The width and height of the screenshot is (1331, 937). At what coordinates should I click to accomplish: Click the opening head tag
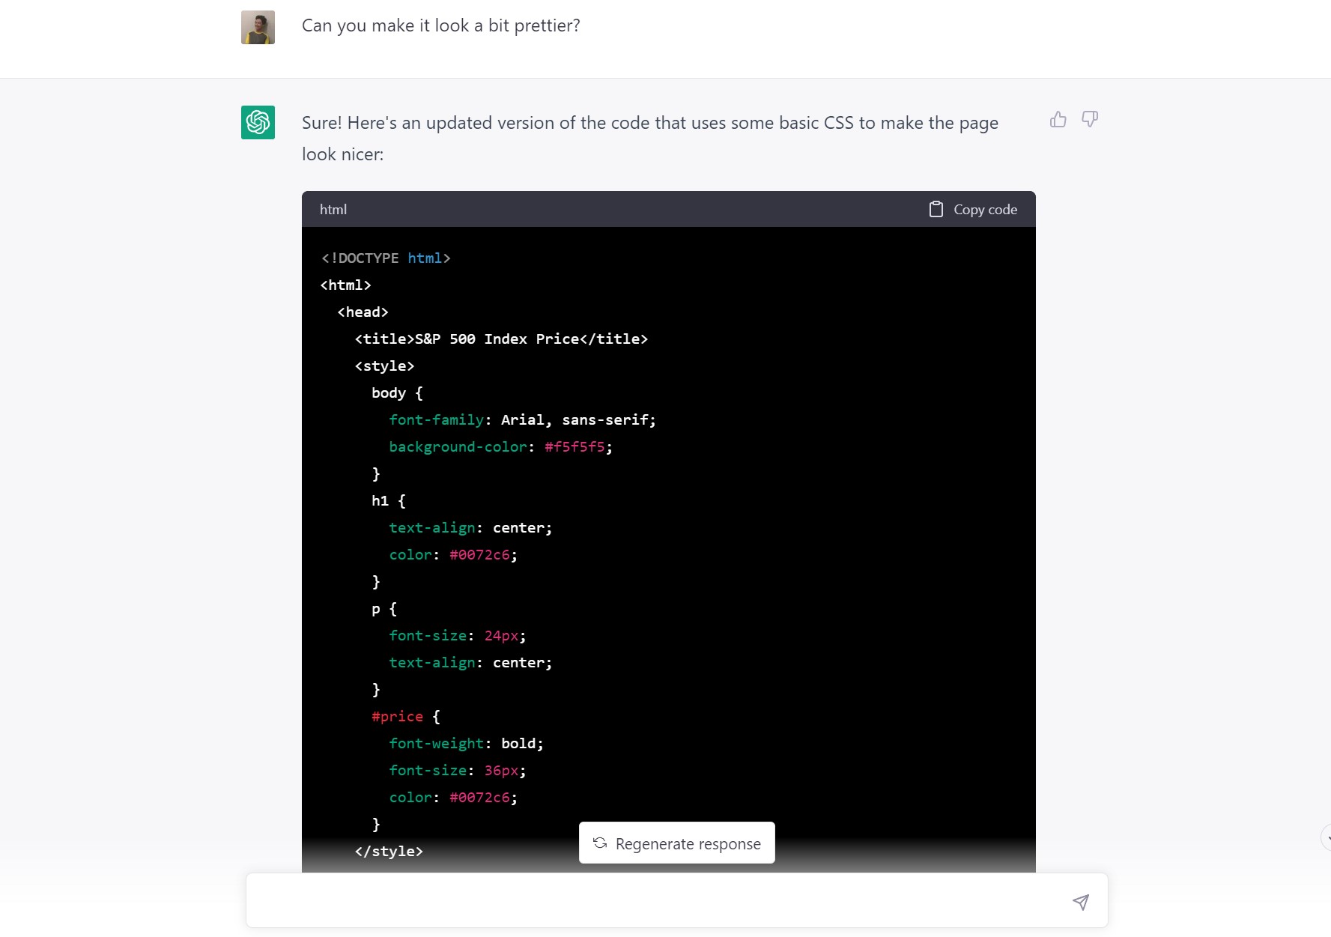pos(363,312)
